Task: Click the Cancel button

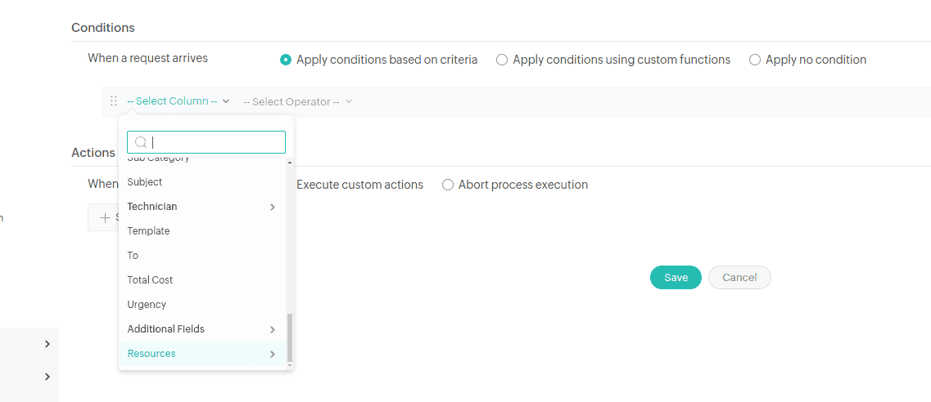Action: [x=739, y=278]
